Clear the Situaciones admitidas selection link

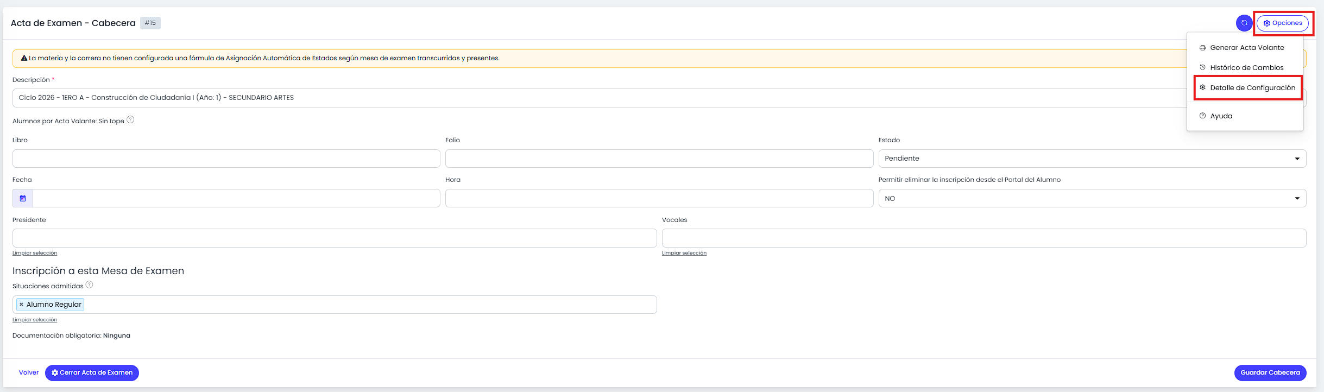point(35,320)
